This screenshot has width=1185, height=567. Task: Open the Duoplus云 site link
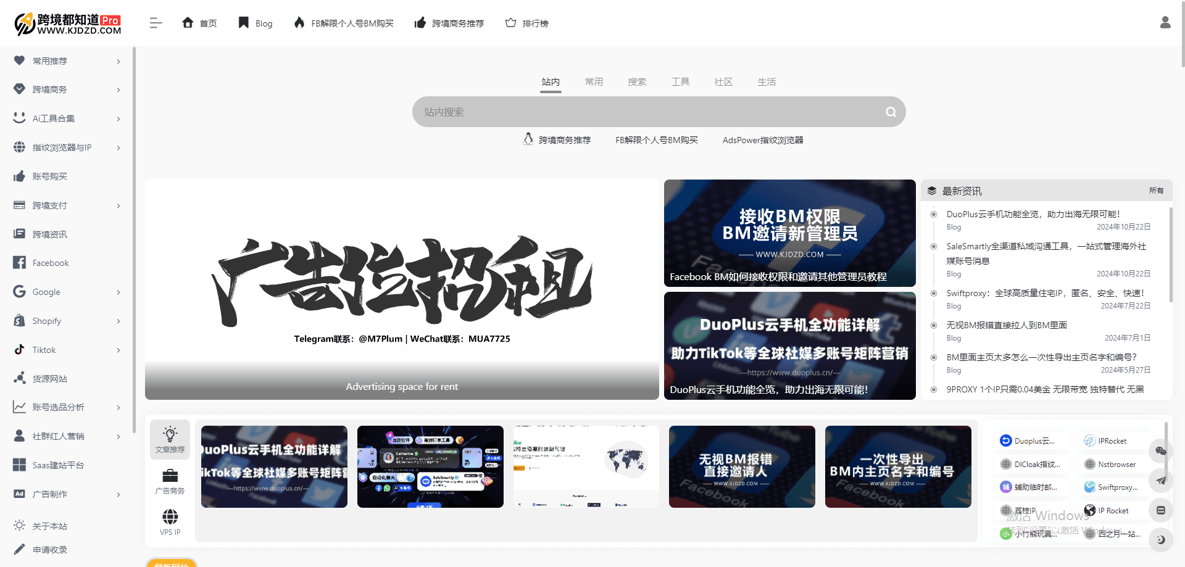pyautogui.click(x=1028, y=441)
